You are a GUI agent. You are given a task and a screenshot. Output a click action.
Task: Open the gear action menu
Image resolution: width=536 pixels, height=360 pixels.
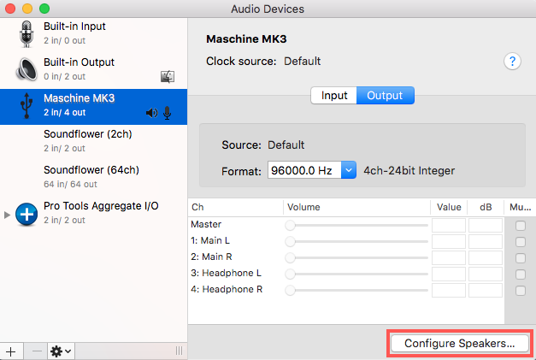click(61, 351)
